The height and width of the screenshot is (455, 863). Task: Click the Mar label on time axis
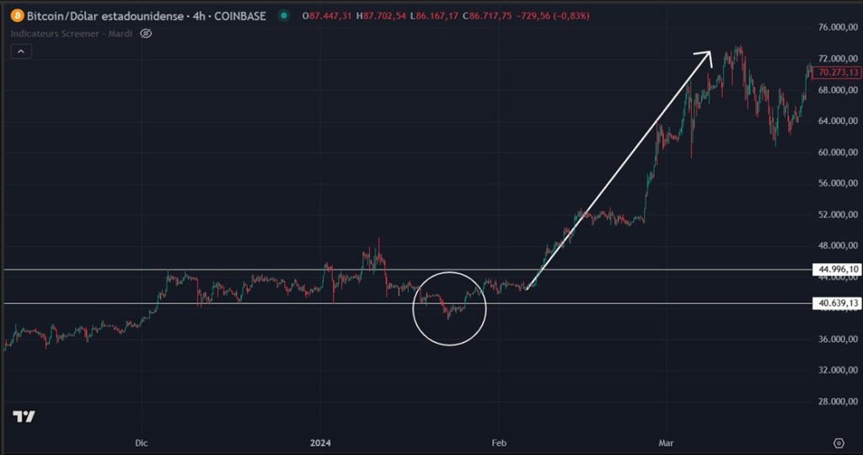coord(666,443)
